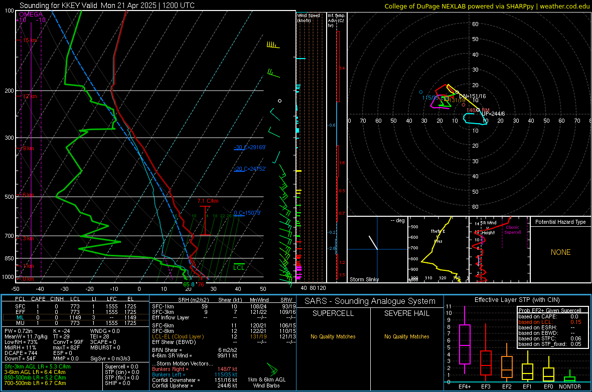
Task: Click the red 'based on LCL: 0.15' row
Action: pos(550,322)
